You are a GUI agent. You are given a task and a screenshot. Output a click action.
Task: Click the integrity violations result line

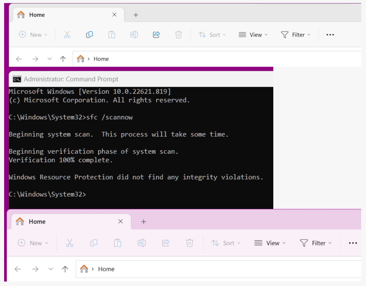[136, 177]
